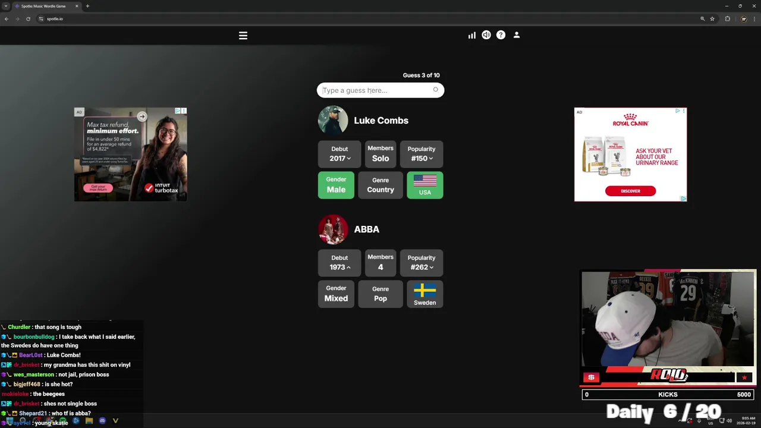Open the statistics bar chart icon
This screenshot has height=428, width=761.
click(x=471, y=36)
